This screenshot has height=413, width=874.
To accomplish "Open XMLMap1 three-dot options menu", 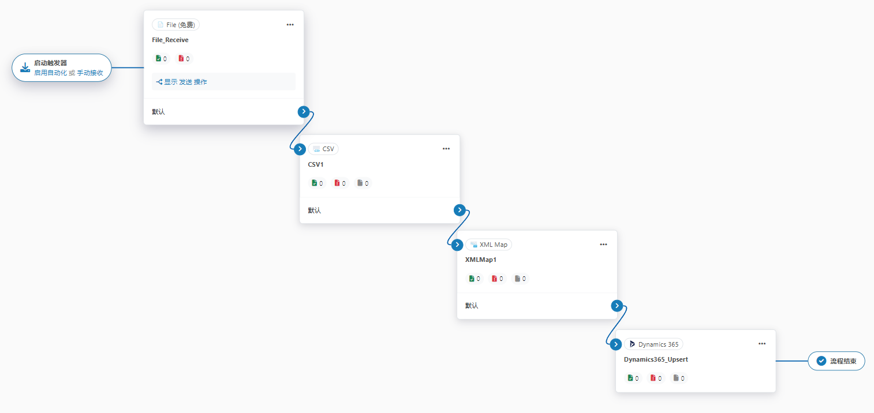I will [603, 245].
